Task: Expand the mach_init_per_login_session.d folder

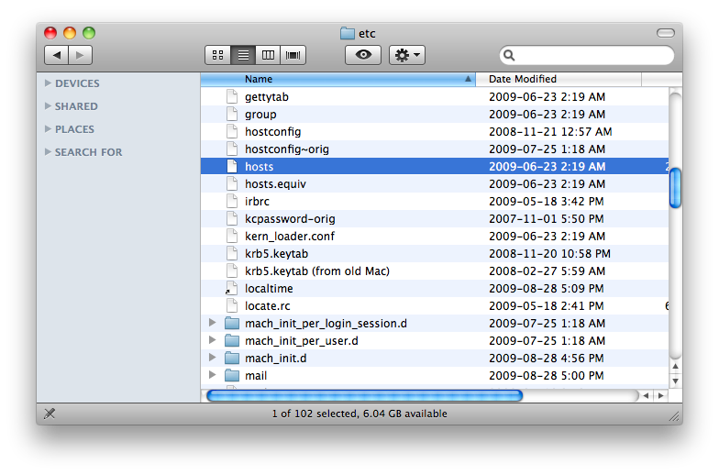Action: 212,323
